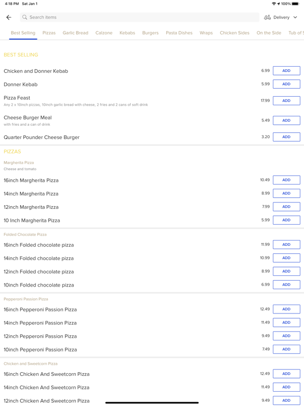Tap the 17.99 Pizza Feast price
Image resolution: width=304 pixels, height=406 pixels.
(x=265, y=100)
